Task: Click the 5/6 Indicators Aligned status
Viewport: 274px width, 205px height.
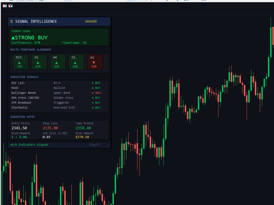Action: tap(29, 145)
